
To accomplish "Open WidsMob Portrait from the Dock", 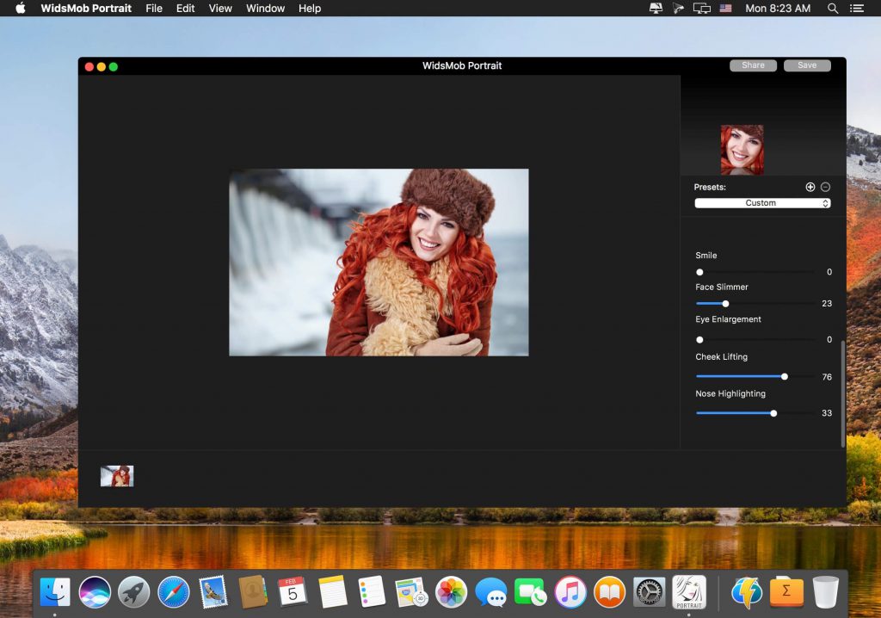I will pyautogui.click(x=689, y=592).
